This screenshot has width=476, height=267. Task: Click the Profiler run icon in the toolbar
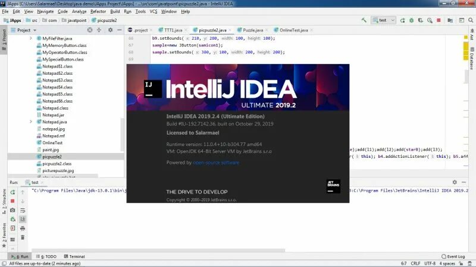tap(430, 20)
